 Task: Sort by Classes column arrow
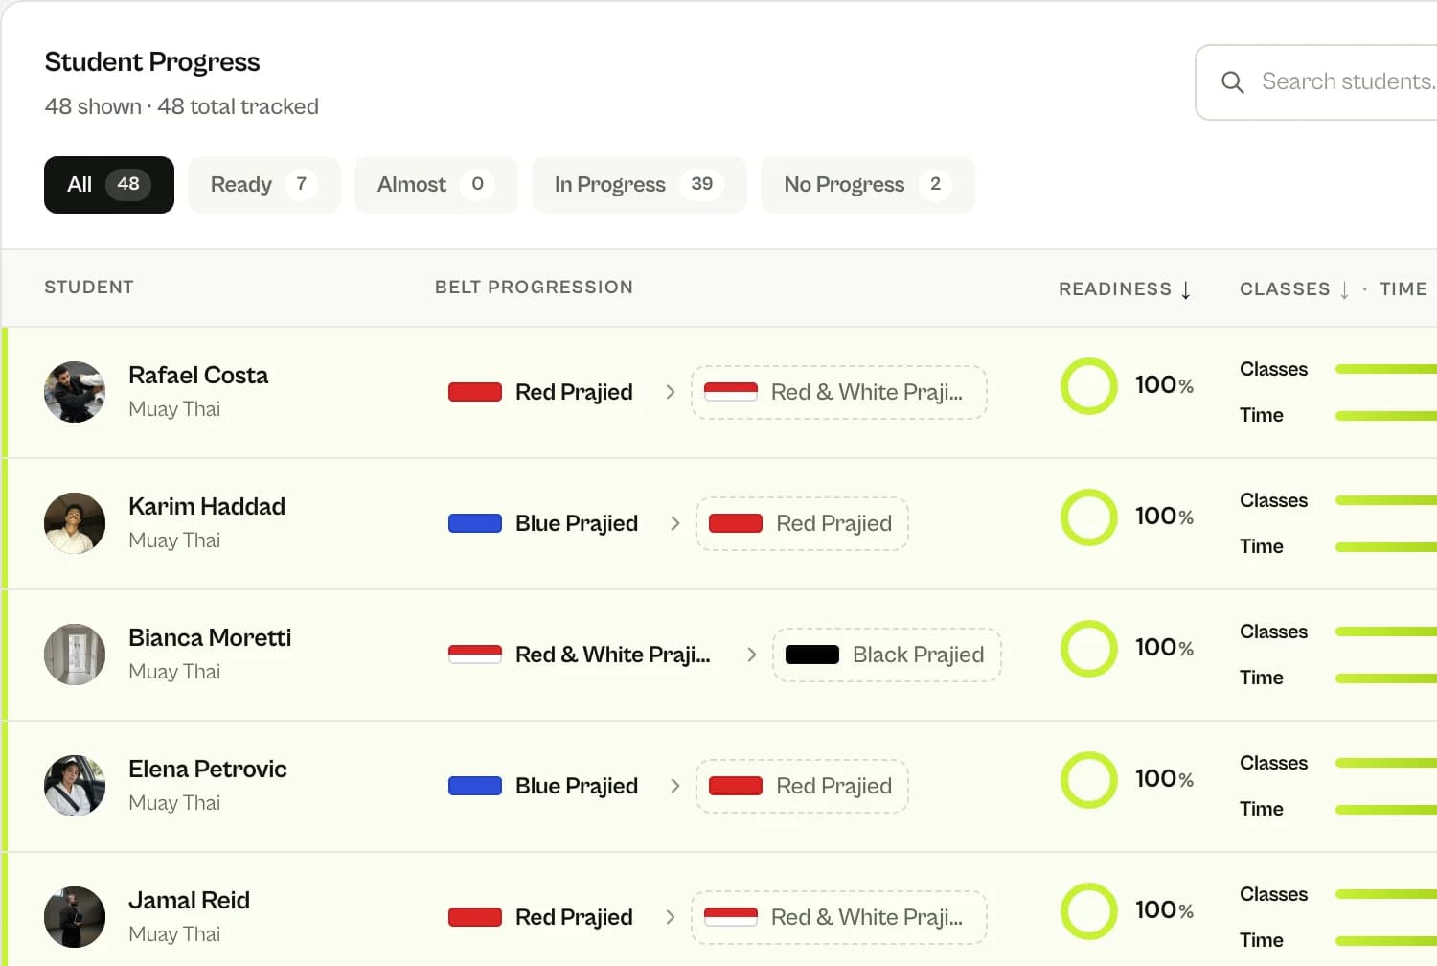click(1344, 289)
